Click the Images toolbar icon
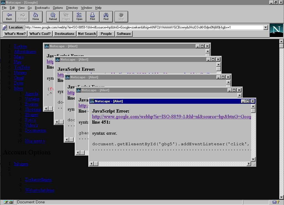Viewport: 284px width, 205px height. (x=66, y=17)
